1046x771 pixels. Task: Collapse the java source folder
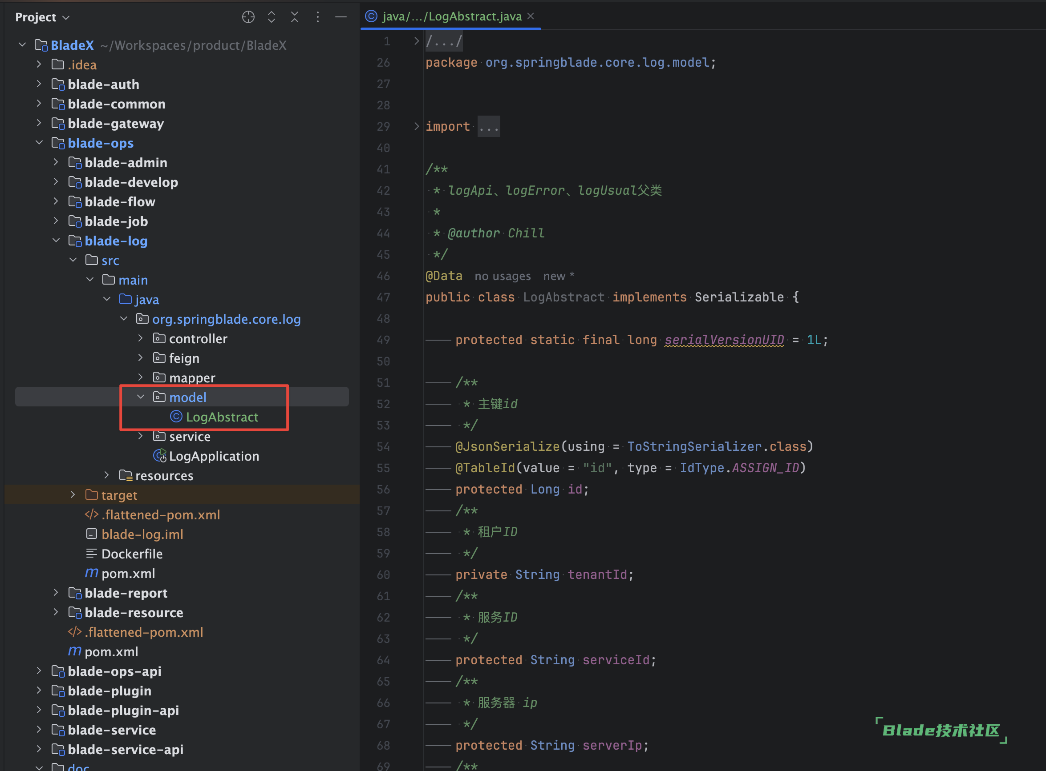pos(107,299)
